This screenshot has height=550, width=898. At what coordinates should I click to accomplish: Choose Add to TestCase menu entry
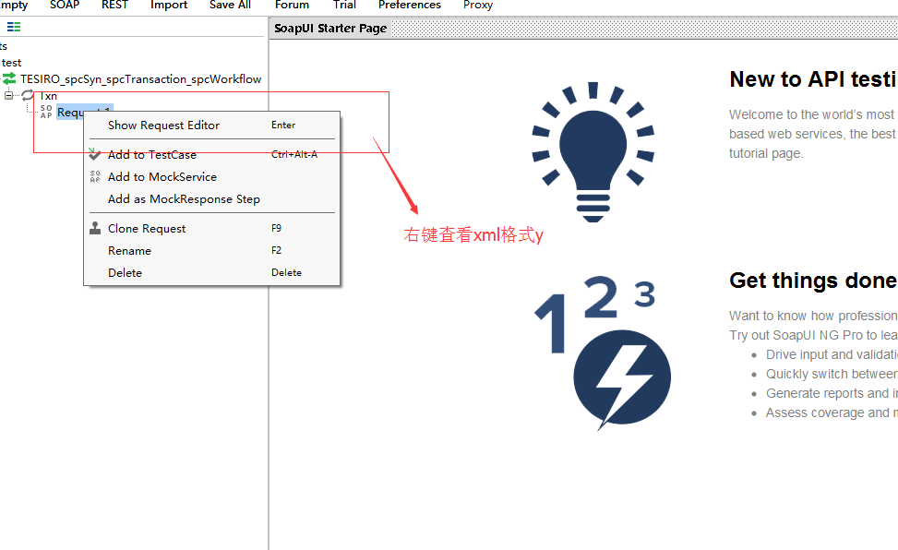point(212,155)
